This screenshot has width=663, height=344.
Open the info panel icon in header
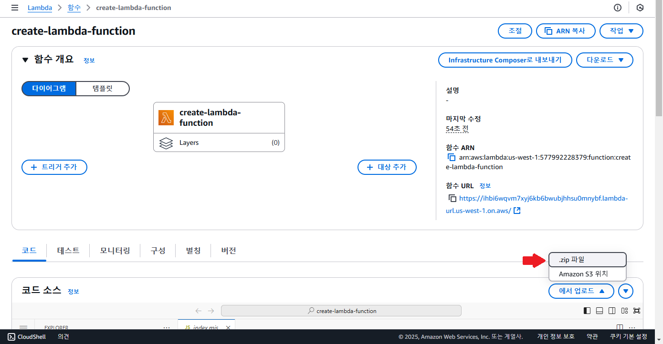click(x=618, y=8)
